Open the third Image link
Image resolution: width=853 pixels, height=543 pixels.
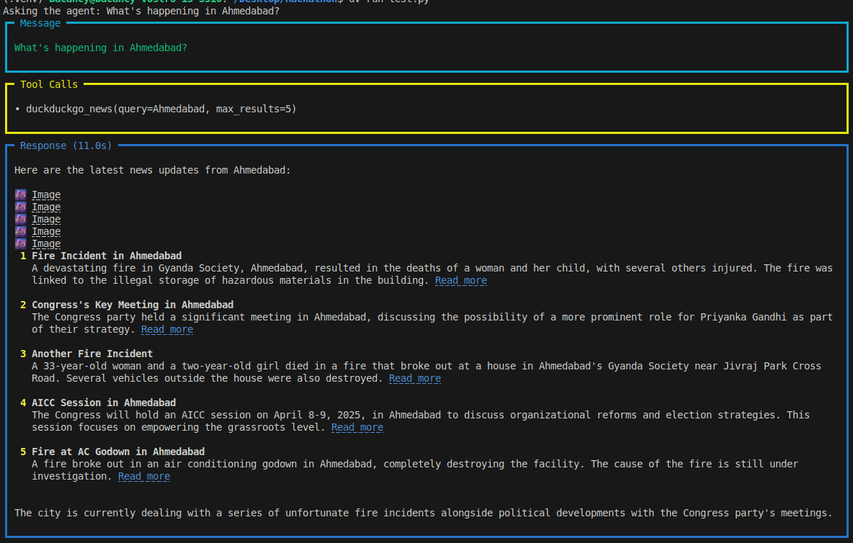(45, 219)
